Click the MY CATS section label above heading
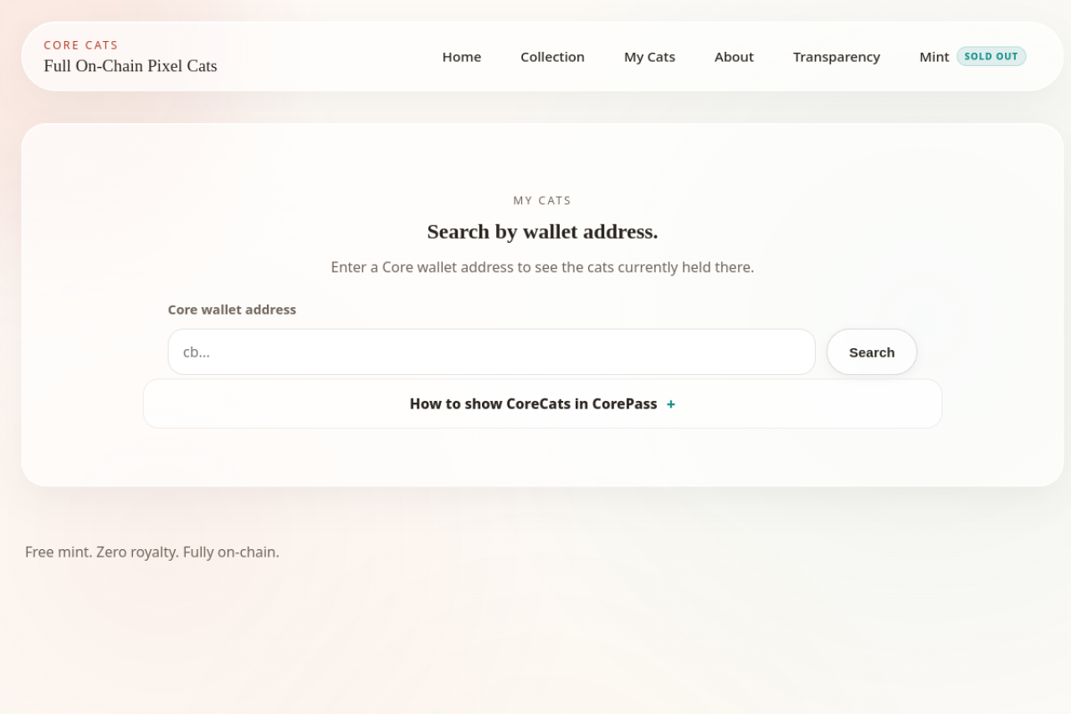Image resolution: width=1071 pixels, height=714 pixels. [542, 201]
